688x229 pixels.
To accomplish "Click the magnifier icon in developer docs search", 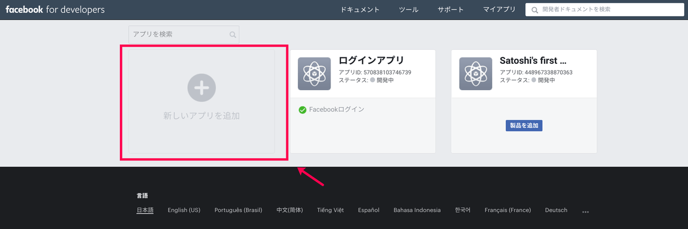I will 535,10.
